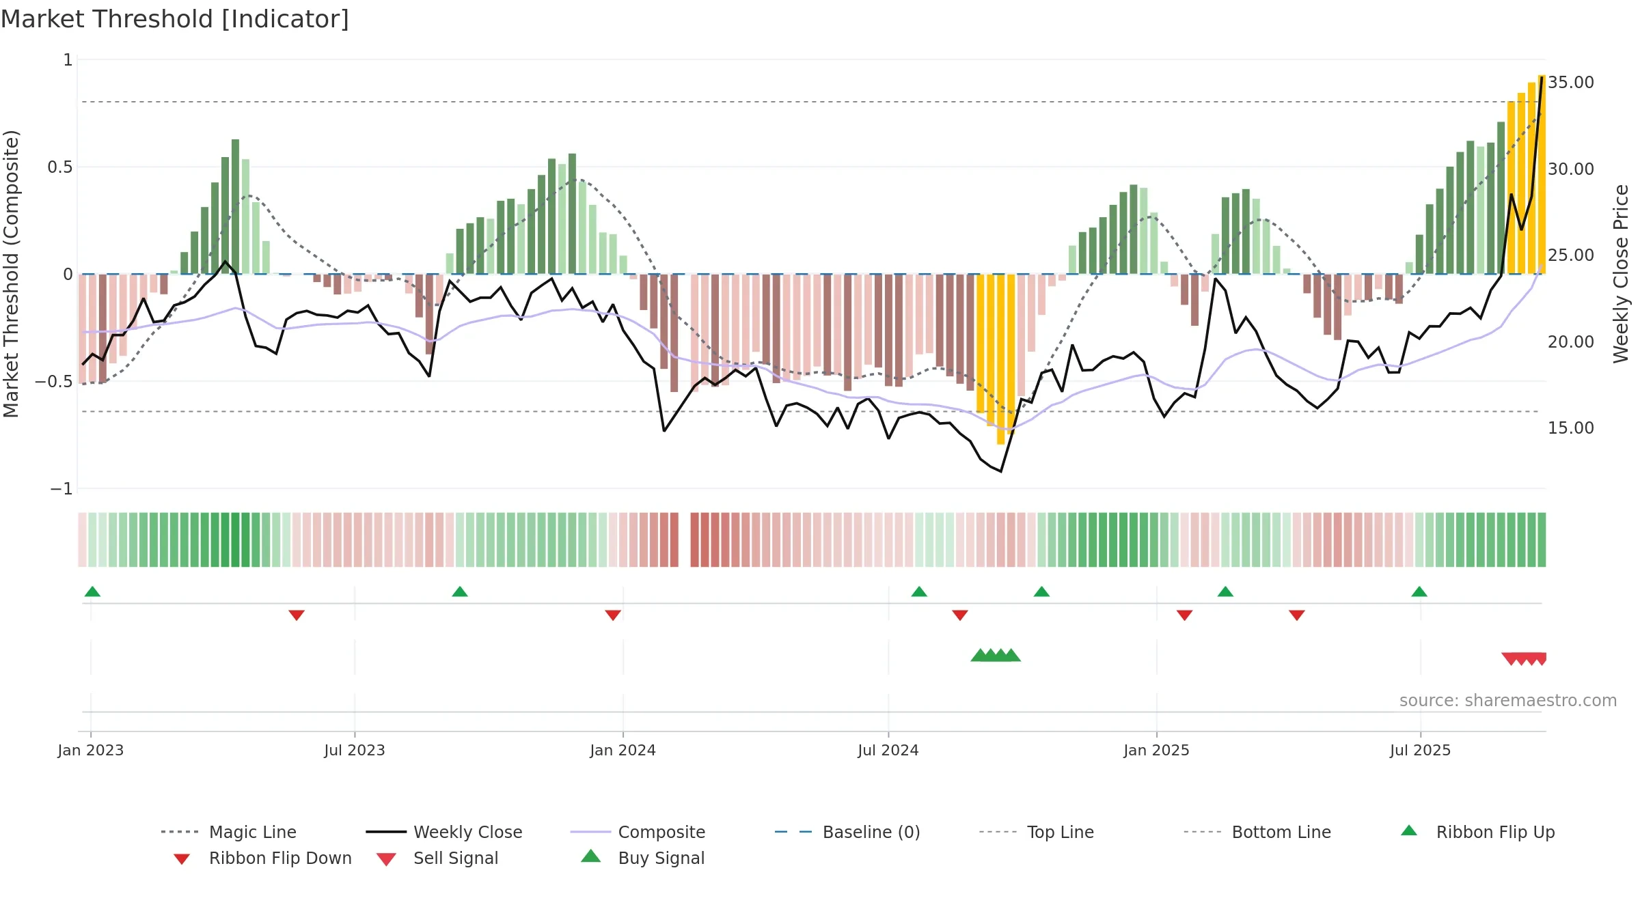Click the ribbon flip down marker after Jan 2025

pos(1185,615)
